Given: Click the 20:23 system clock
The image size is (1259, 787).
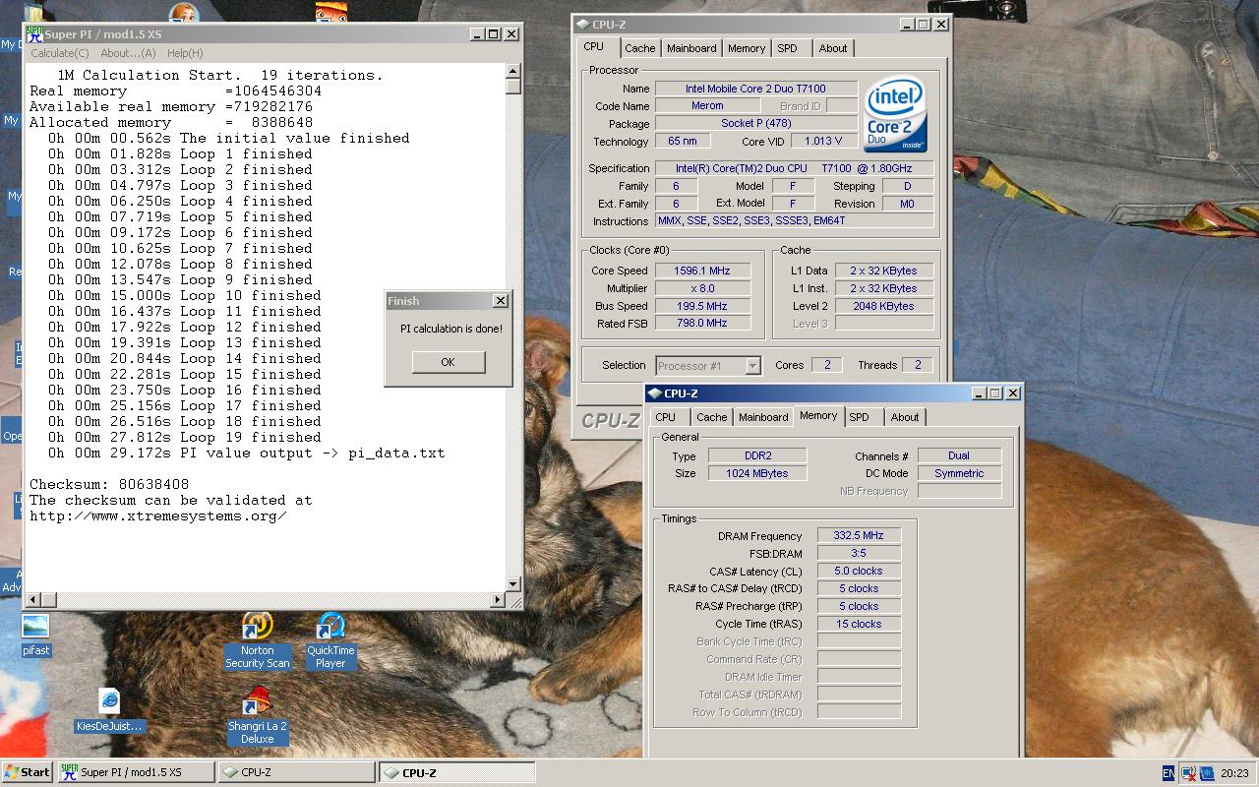Looking at the screenshot, I should [1234, 773].
